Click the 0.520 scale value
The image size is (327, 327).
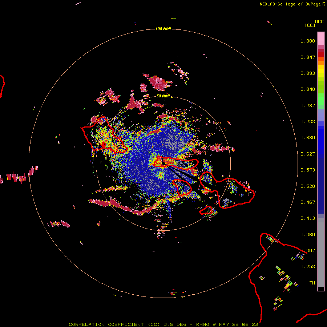308,186
